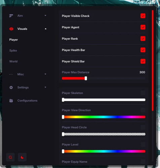Click the Player Visible Check label
The image size is (160, 168).
tap(76, 16)
